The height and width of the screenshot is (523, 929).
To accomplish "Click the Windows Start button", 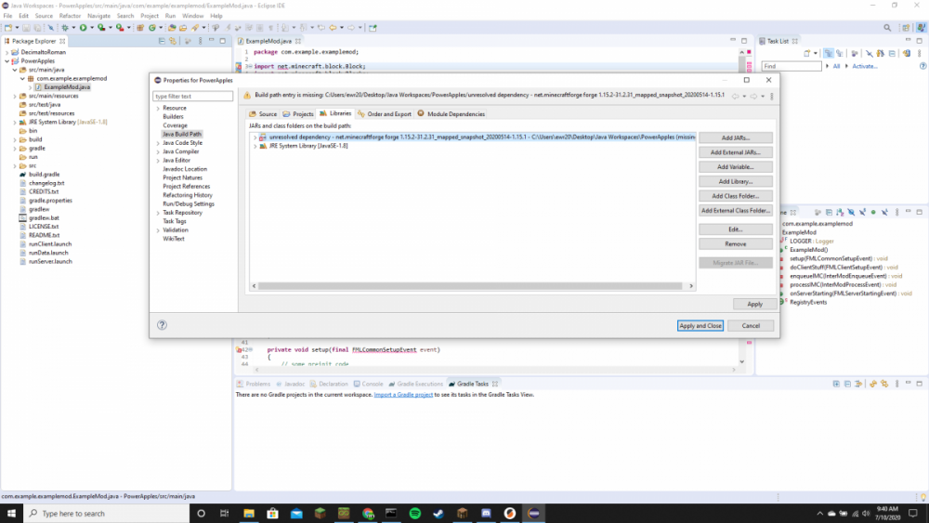I will pyautogui.click(x=11, y=513).
